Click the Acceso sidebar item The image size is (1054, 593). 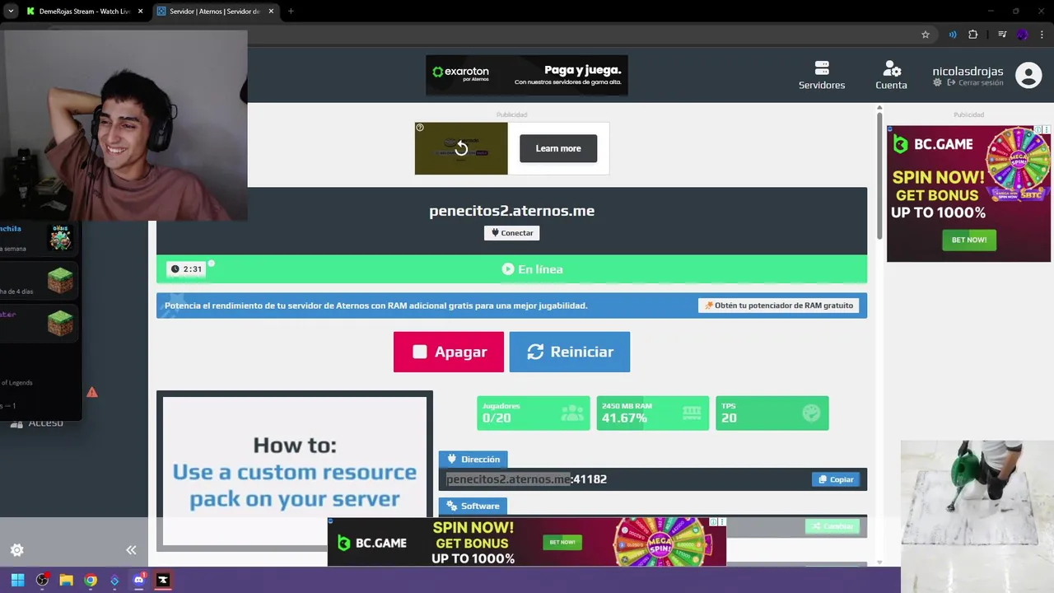38,423
